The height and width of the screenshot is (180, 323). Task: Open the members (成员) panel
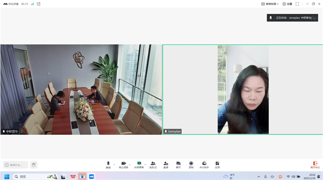(x=153, y=165)
